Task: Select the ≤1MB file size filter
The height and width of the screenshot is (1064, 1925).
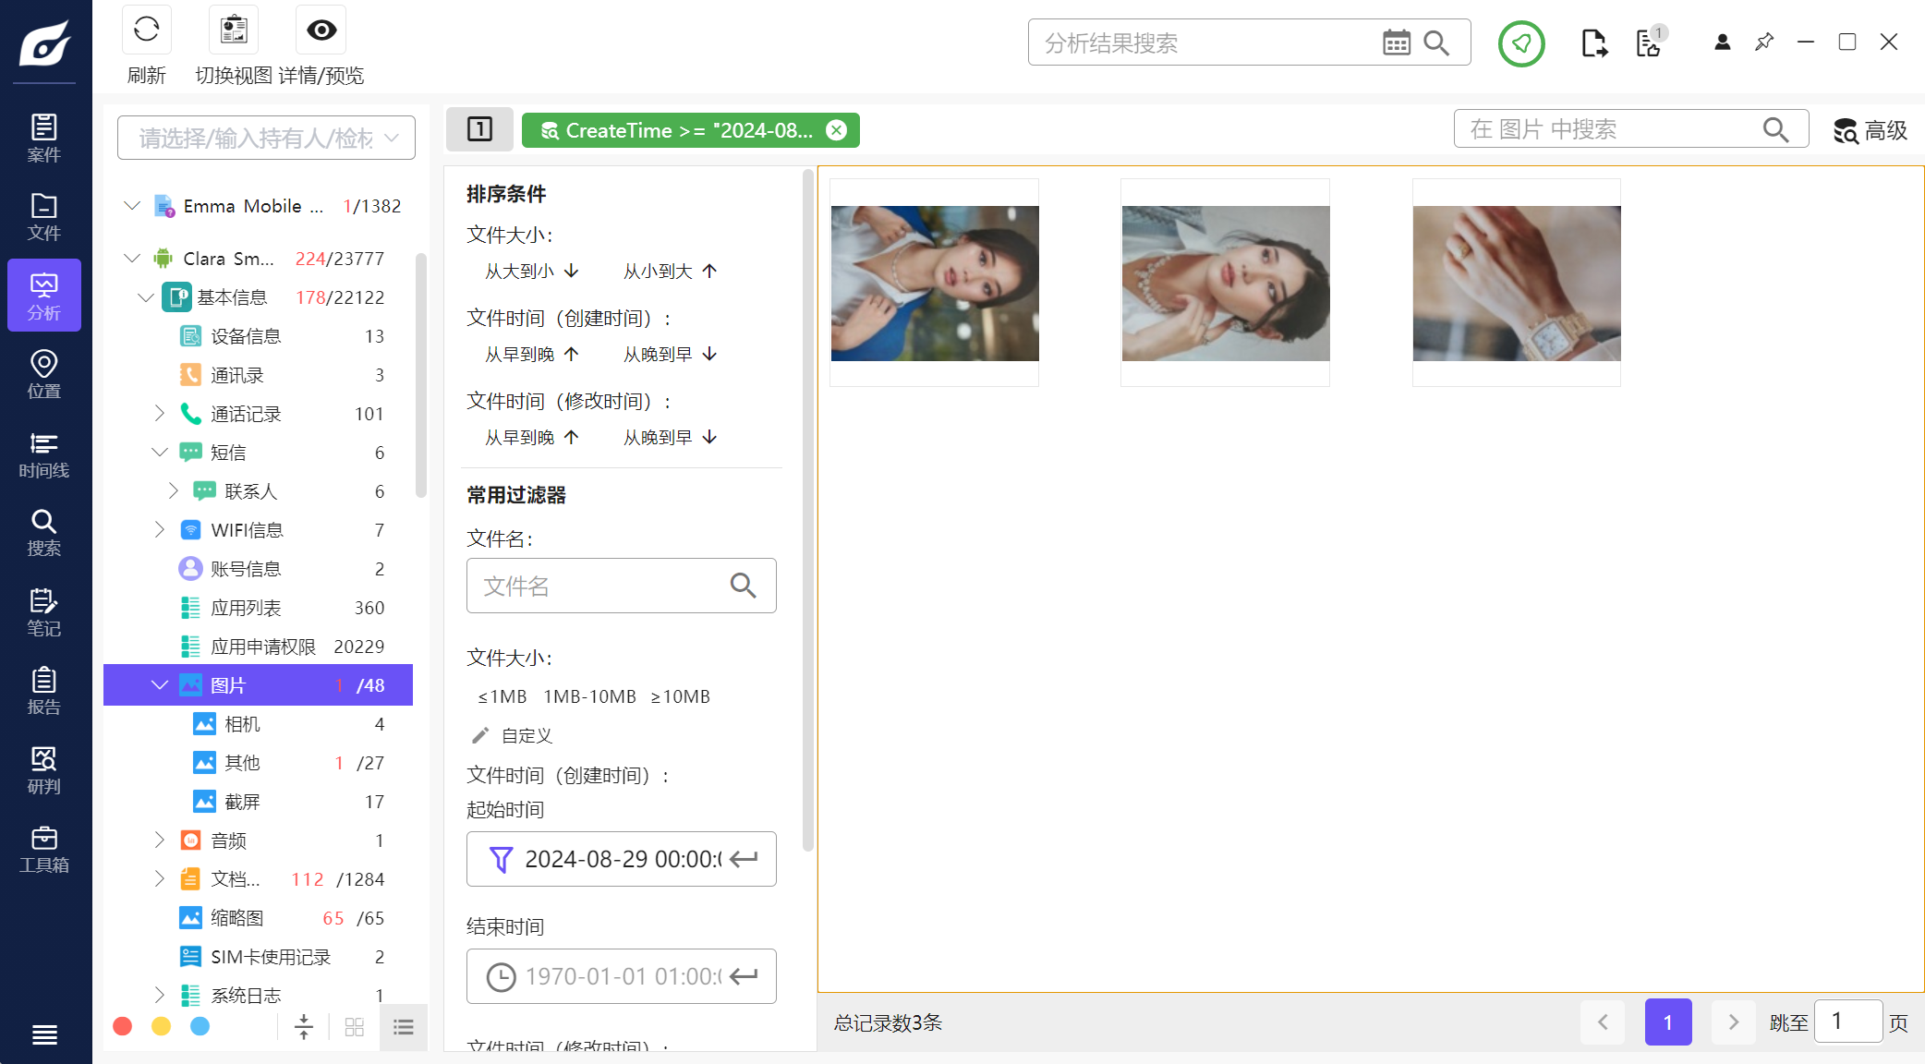Action: point(502,696)
